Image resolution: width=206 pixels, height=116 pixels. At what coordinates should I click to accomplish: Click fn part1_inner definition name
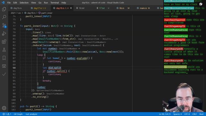coord(32,26)
